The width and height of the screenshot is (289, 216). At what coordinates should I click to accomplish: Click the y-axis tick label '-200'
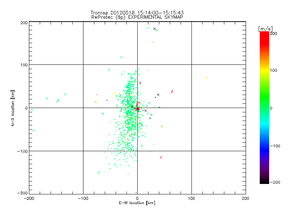point(22,193)
